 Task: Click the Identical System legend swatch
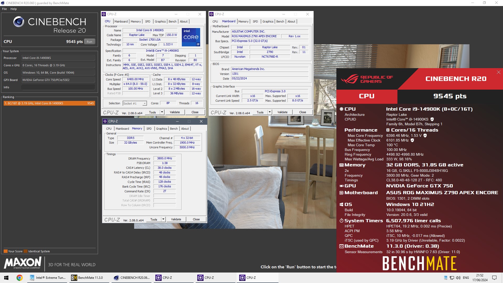pos(25,251)
